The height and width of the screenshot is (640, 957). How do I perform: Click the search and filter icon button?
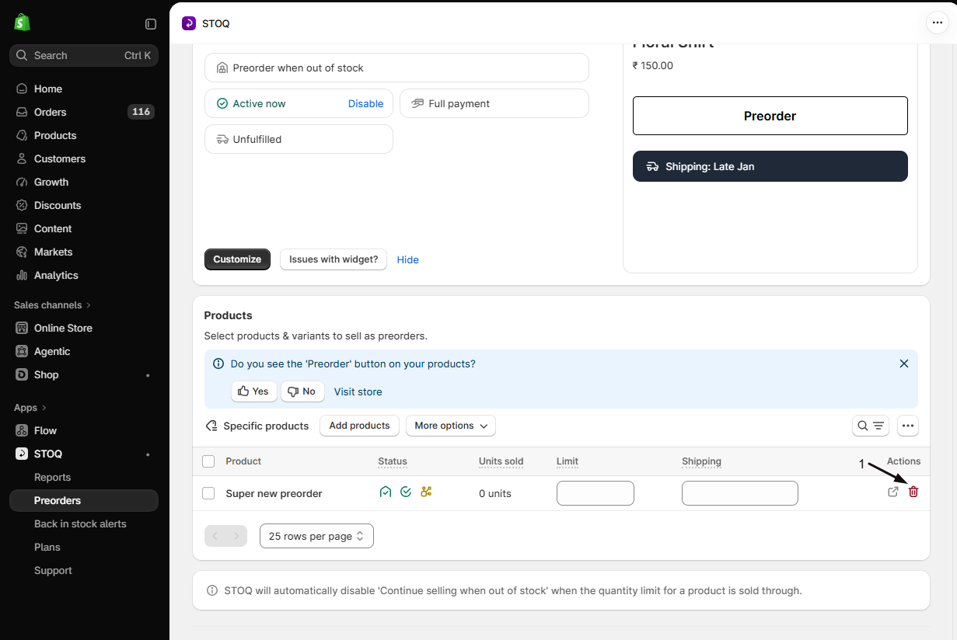pyautogui.click(x=871, y=426)
